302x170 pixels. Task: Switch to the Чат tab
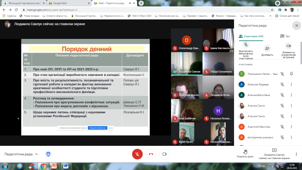click(x=285, y=36)
